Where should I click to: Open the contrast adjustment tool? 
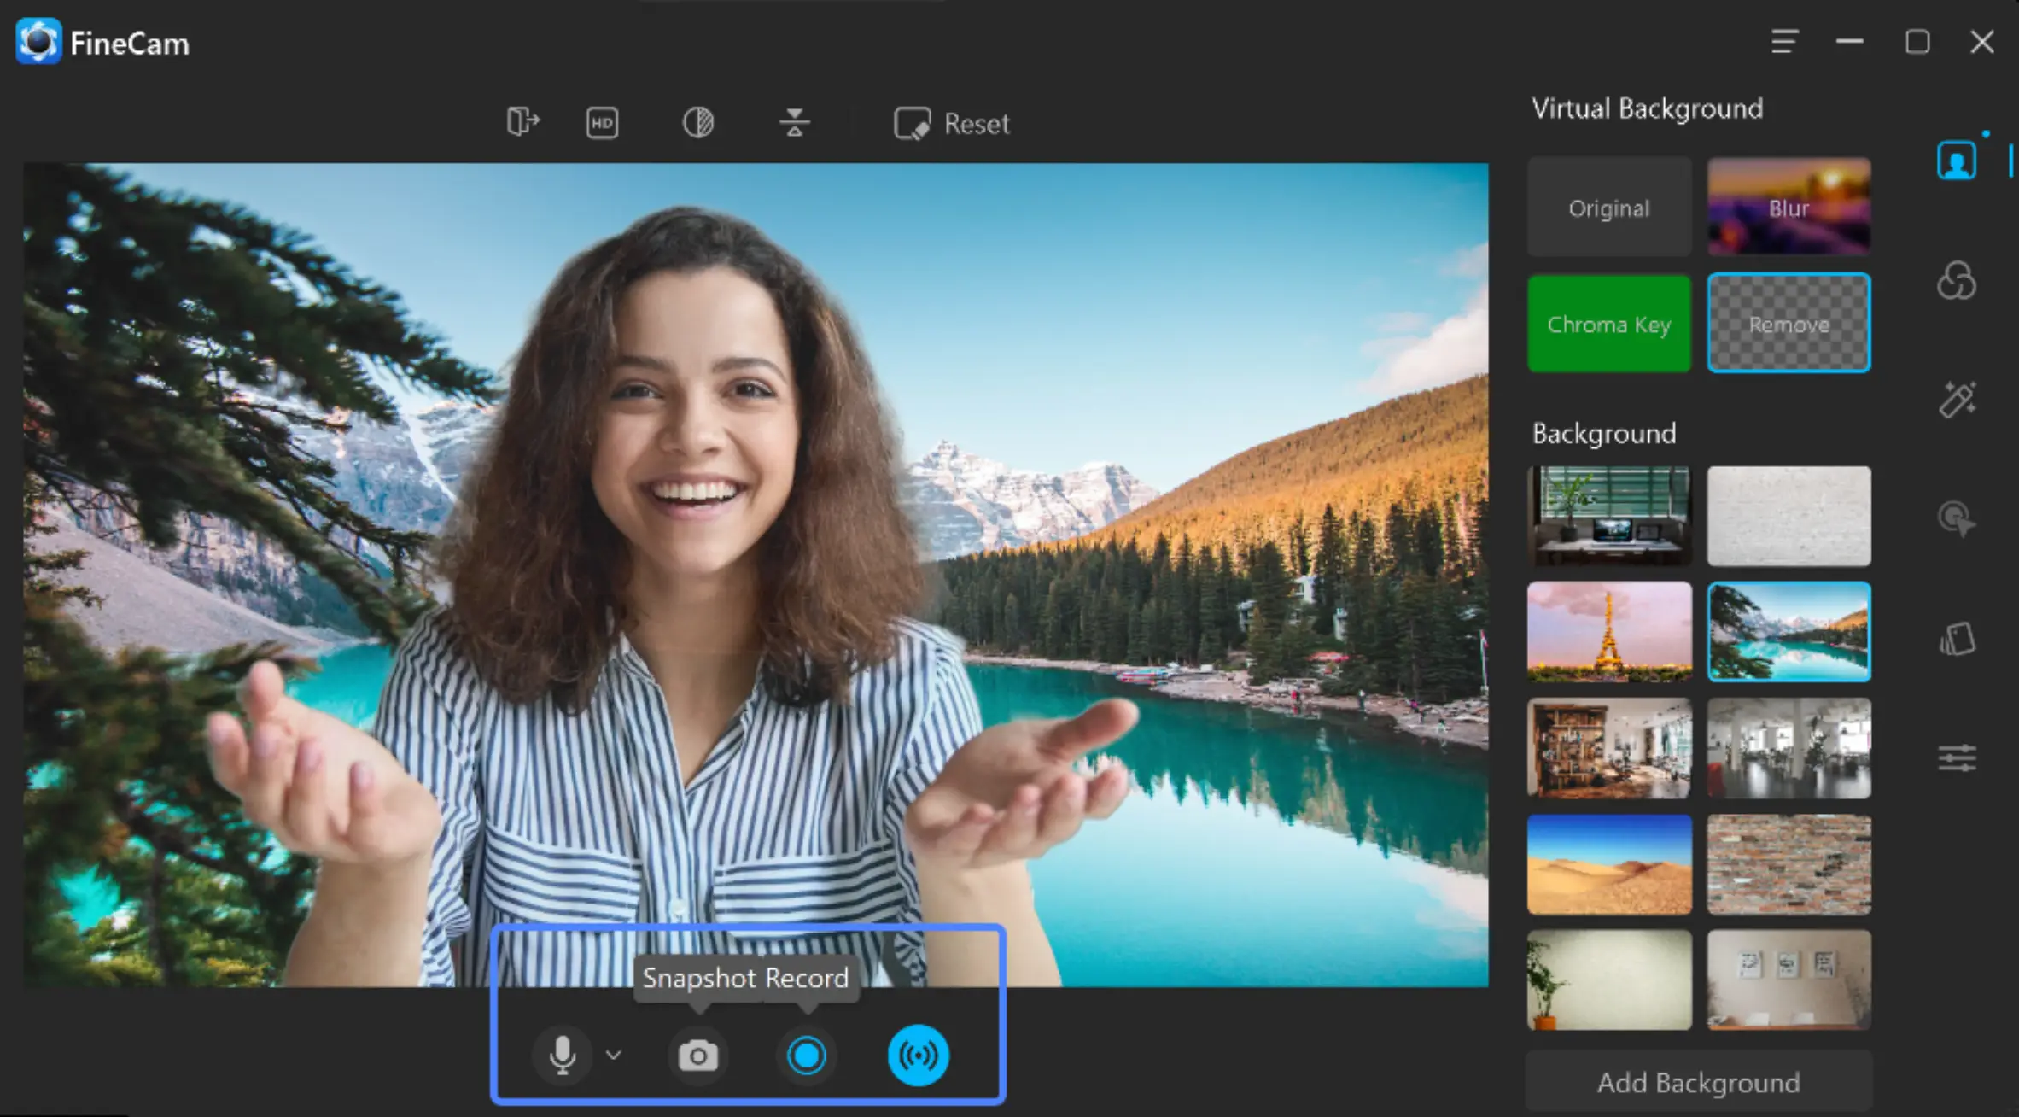click(697, 122)
